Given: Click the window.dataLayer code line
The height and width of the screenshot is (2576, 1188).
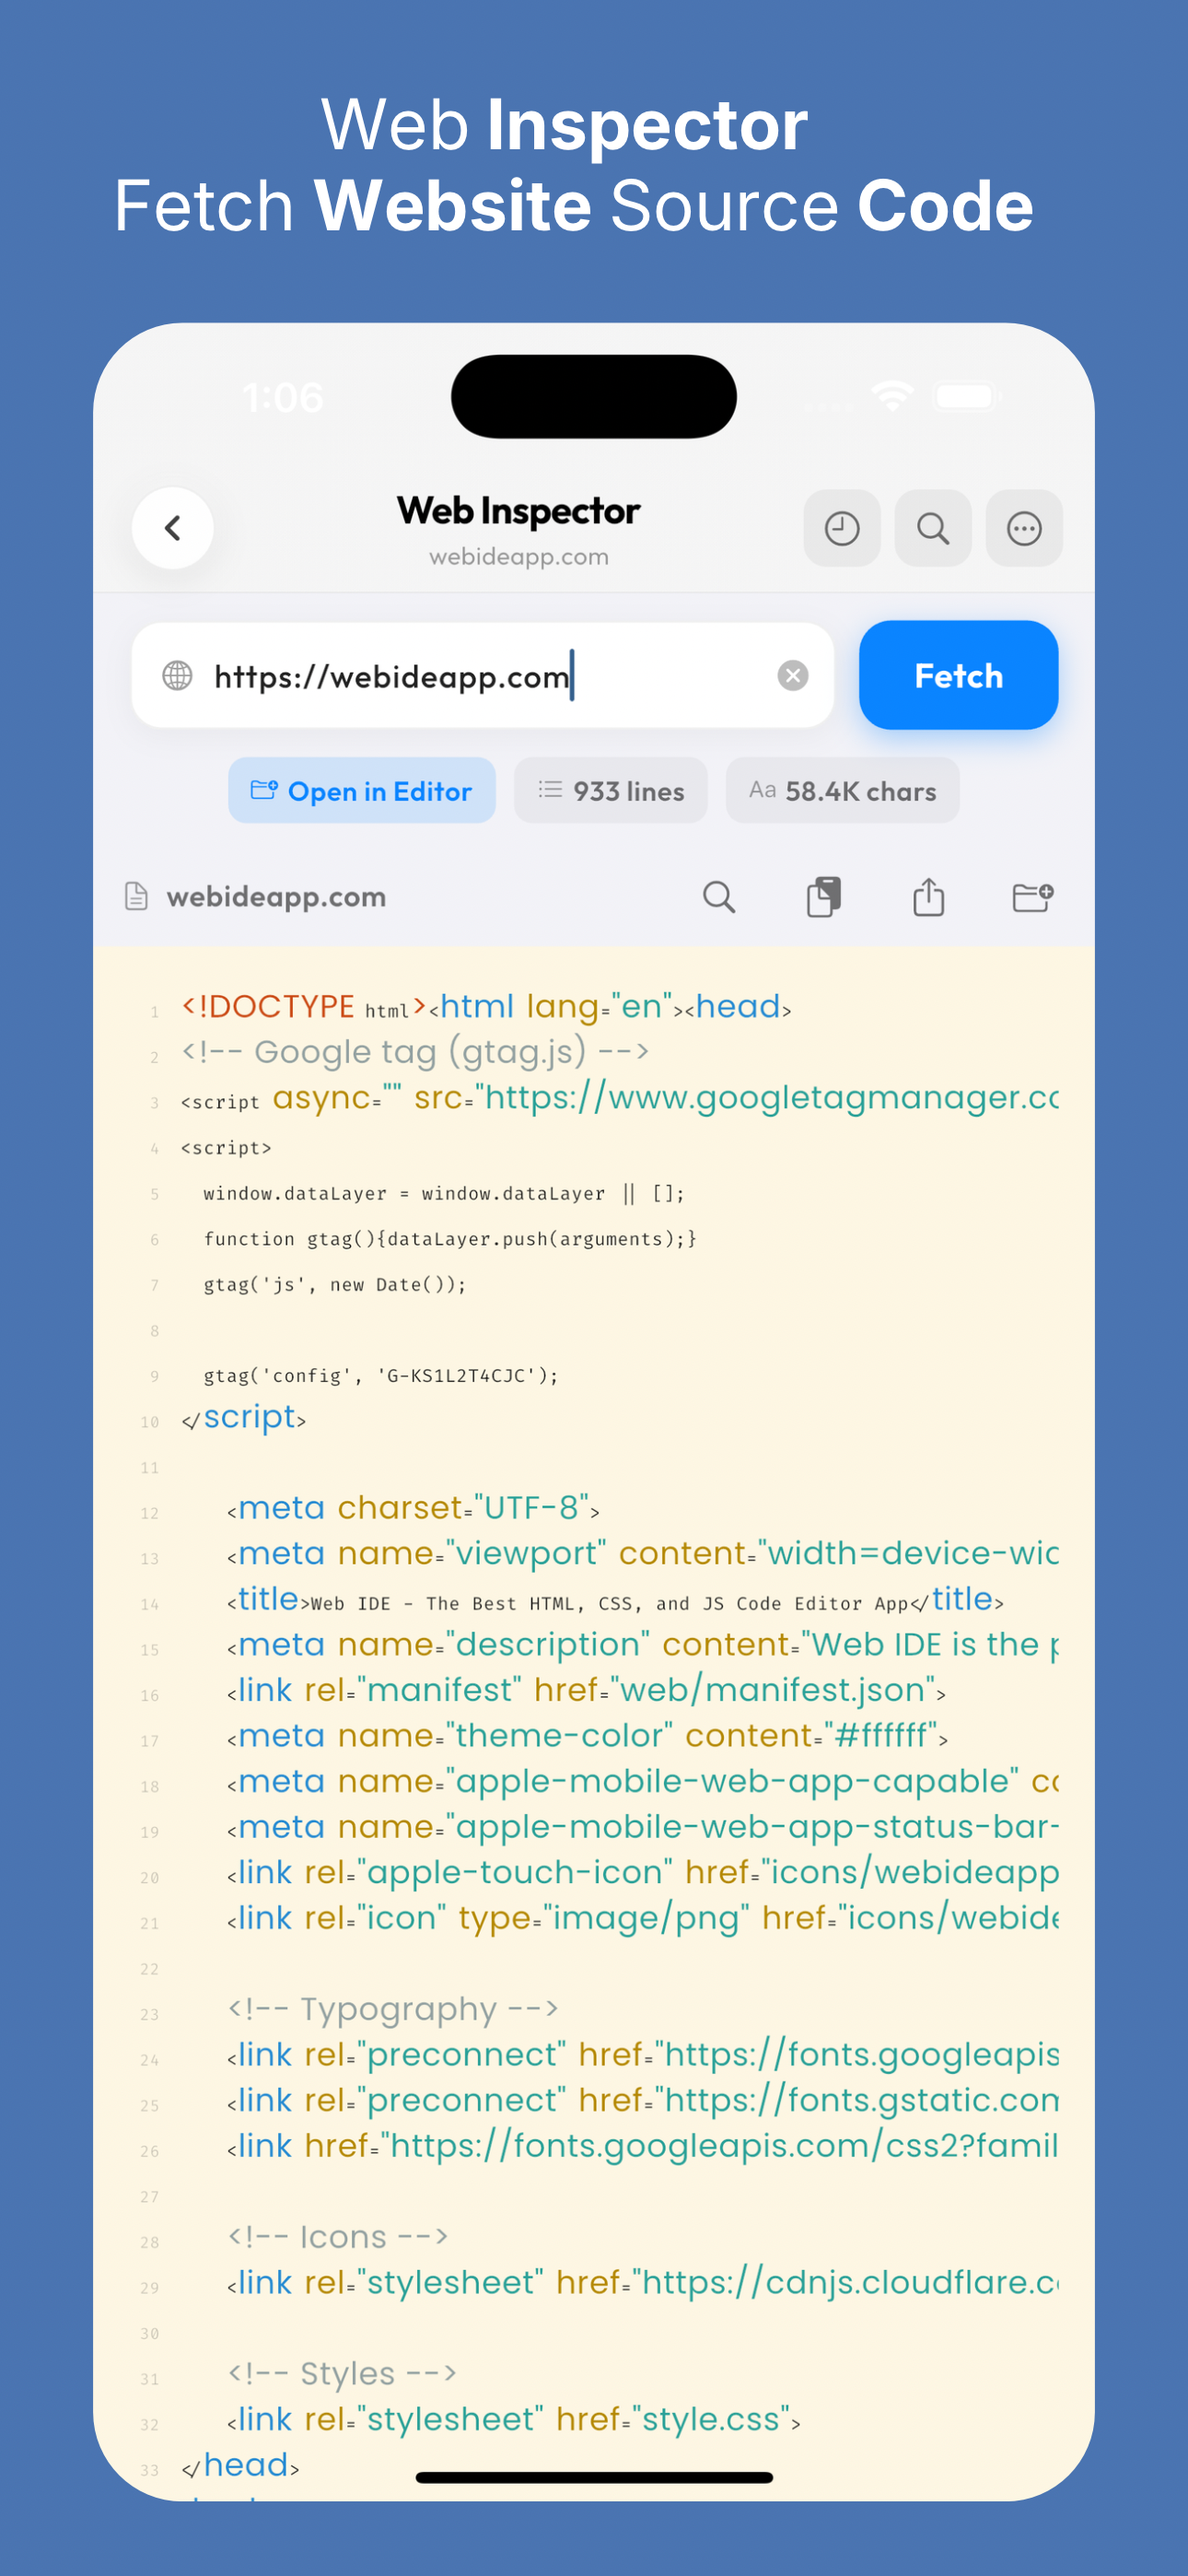Looking at the screenshot, I should [x=444, y=1194].
